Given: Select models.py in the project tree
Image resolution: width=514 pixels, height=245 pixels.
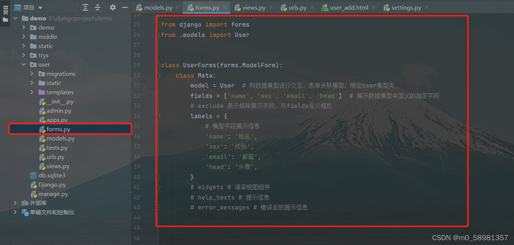Looking at the screenshot, I should (61, 138).
